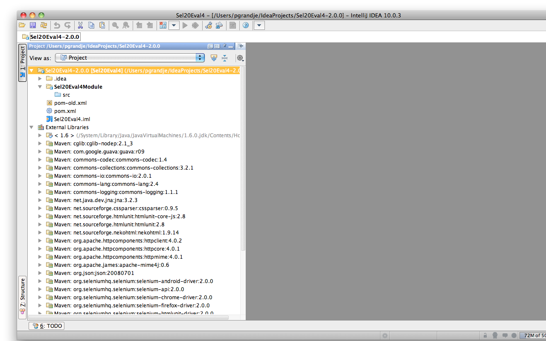This screenshot has height=341, width=546.
Task: Click the Replace toolbar icon
Action: [x=126, y=26]
